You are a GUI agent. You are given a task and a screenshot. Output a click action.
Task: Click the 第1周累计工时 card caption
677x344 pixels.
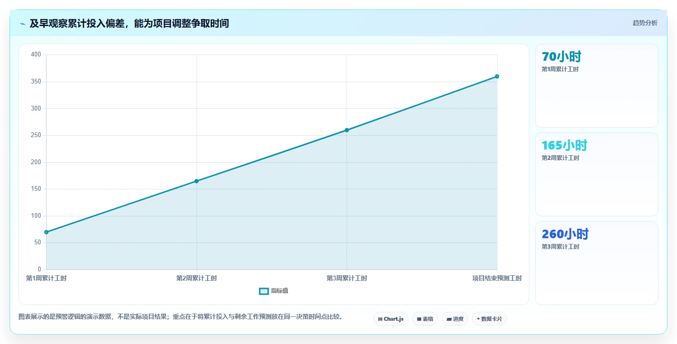560,69
